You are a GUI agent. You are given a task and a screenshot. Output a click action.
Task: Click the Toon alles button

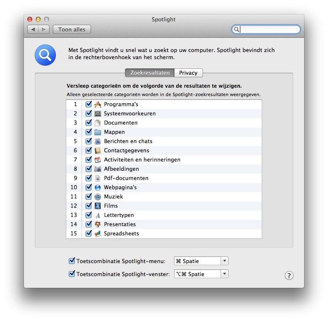(72, 29)
